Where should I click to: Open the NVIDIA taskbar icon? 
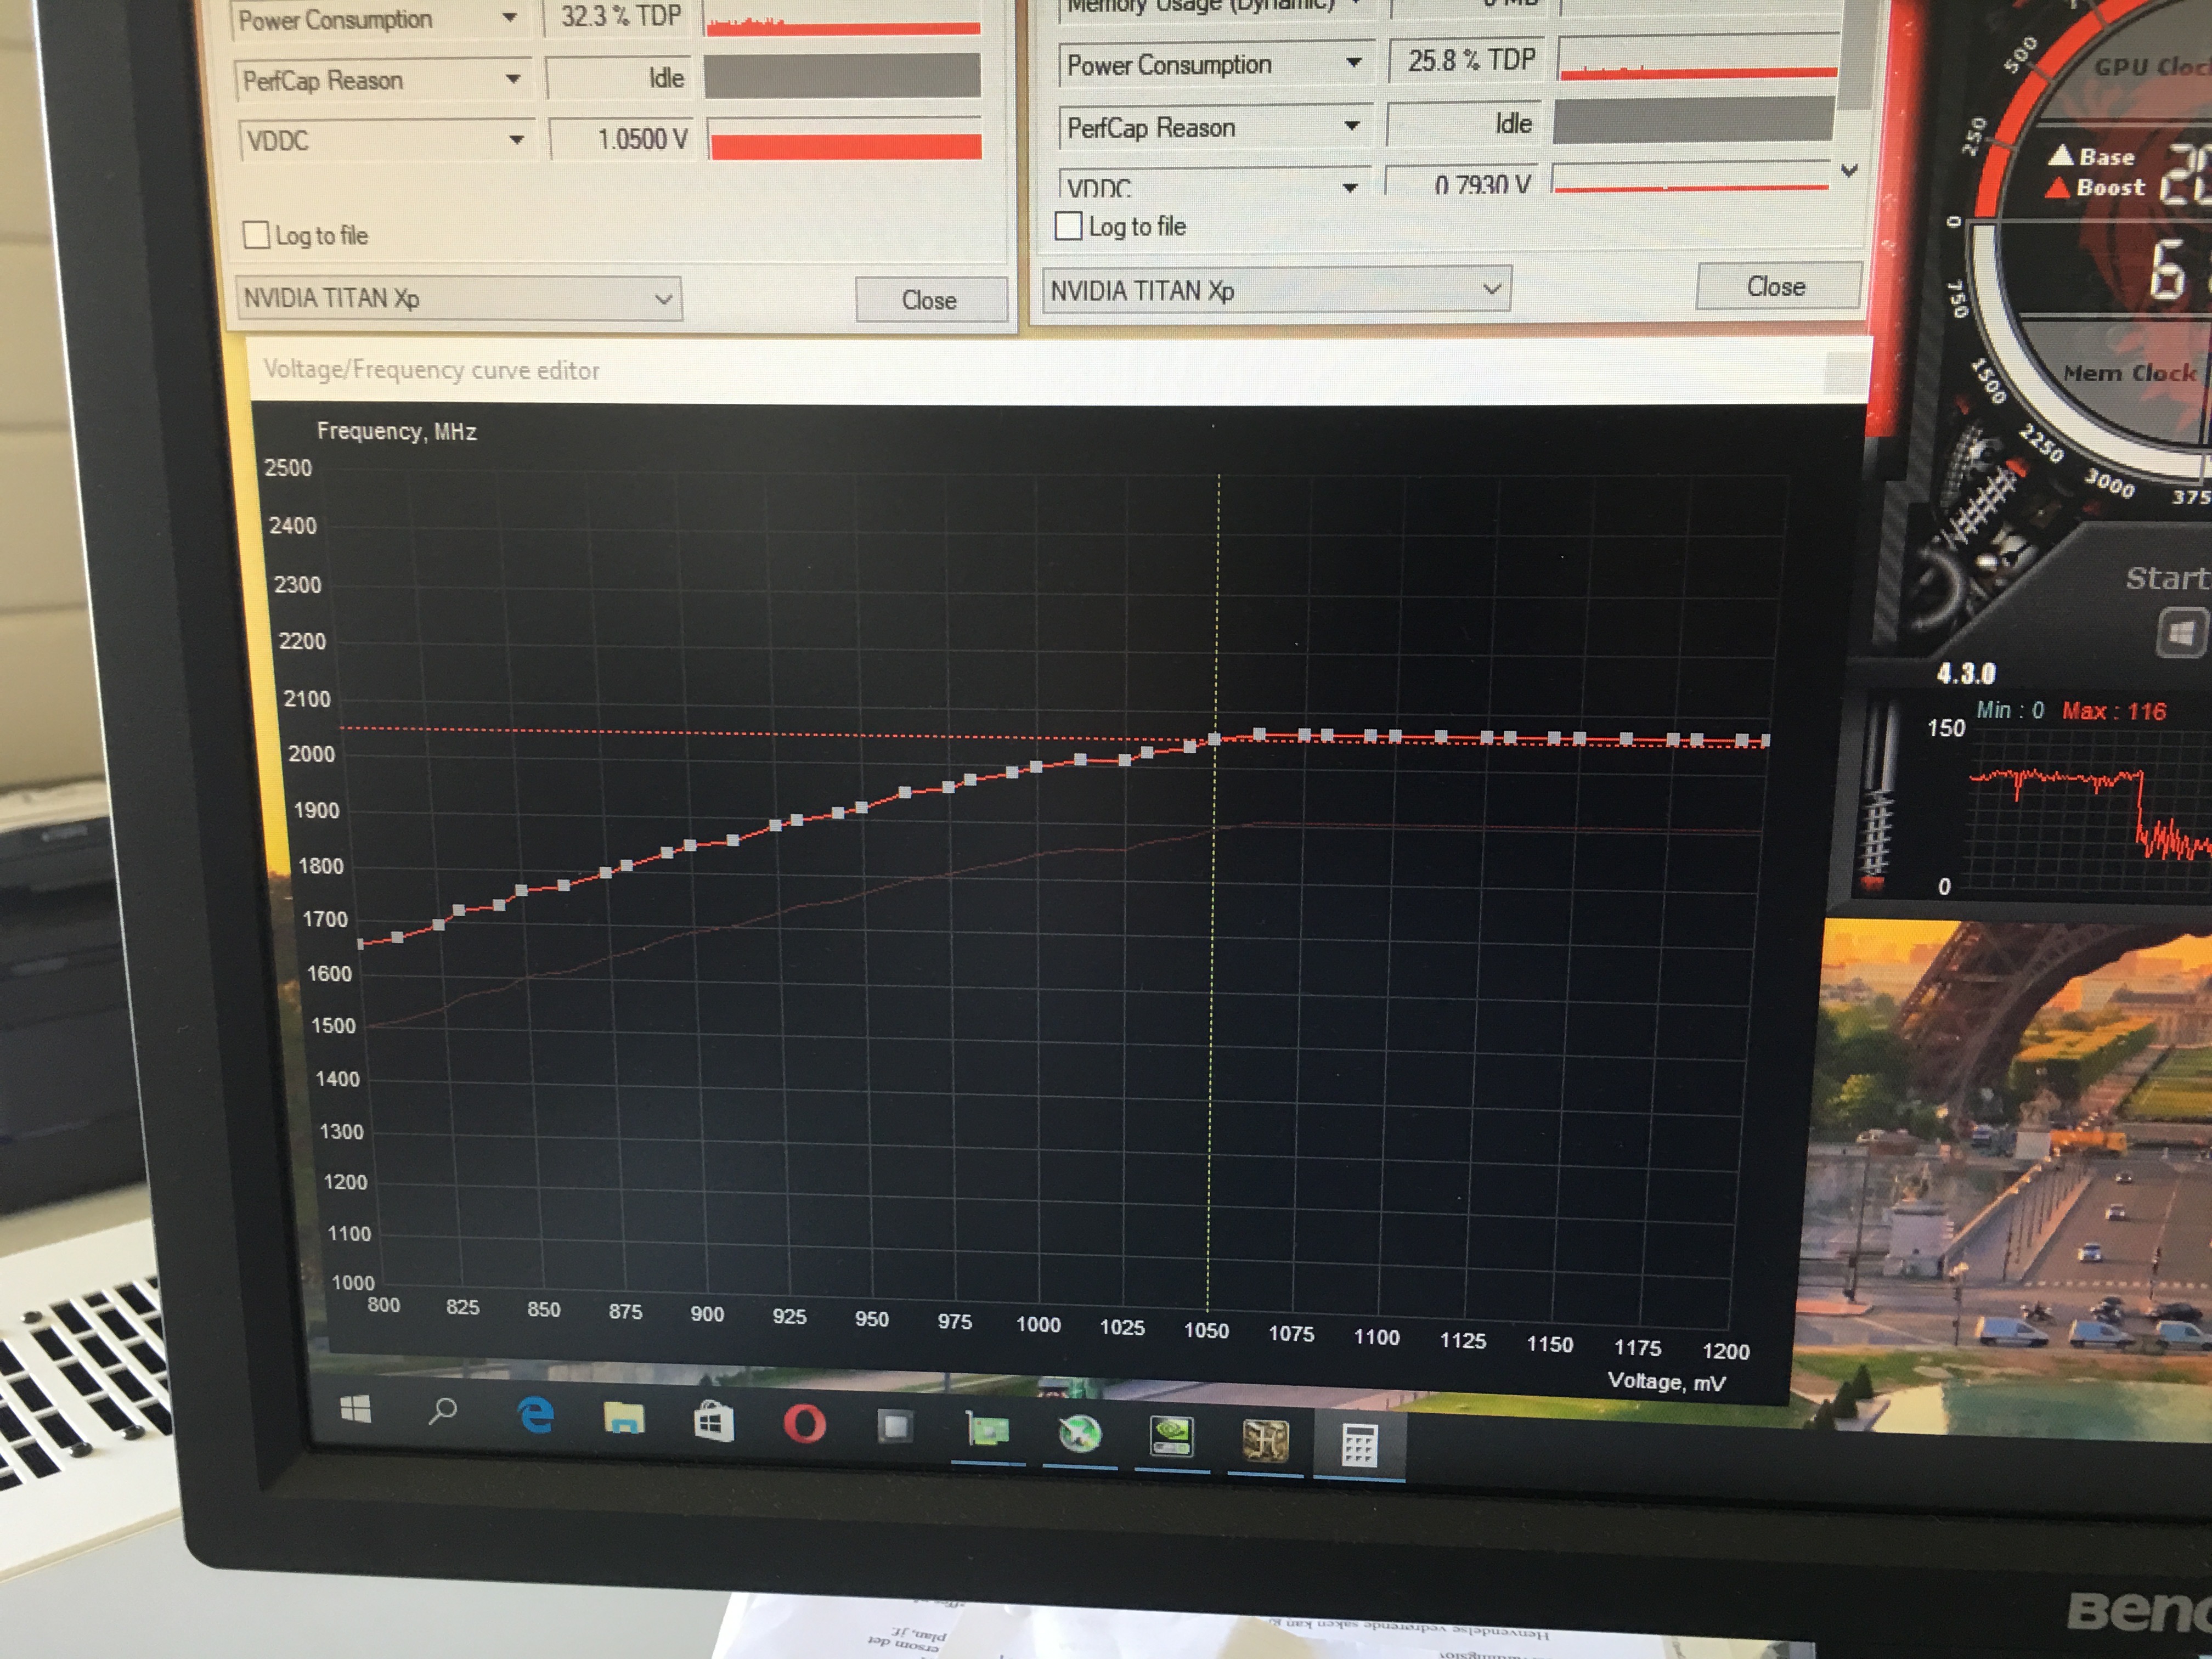[1172, 1437]
